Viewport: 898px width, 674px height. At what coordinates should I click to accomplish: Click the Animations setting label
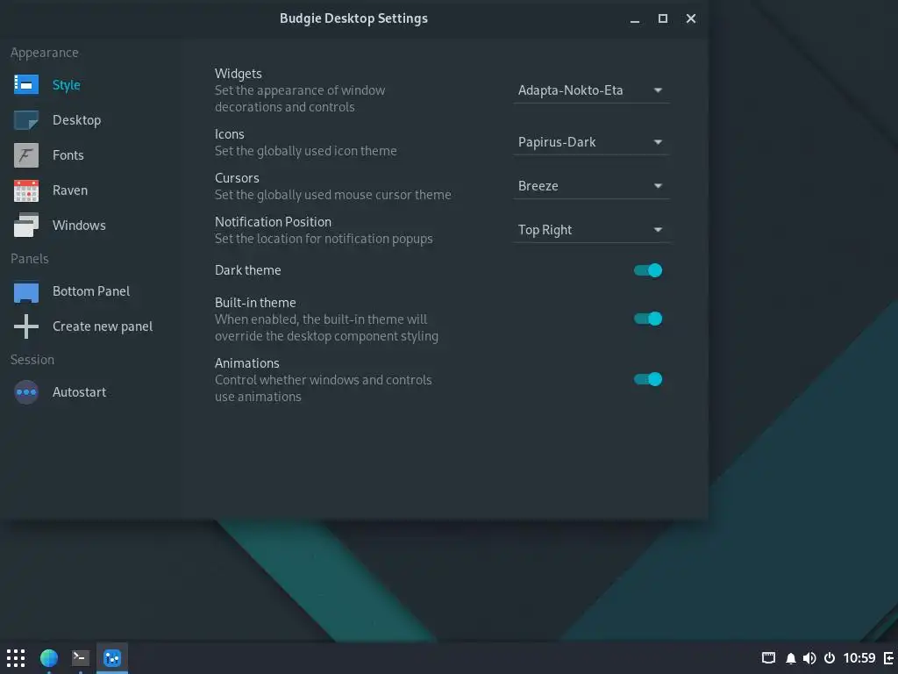pyautogui.click(x=246, y=363)
